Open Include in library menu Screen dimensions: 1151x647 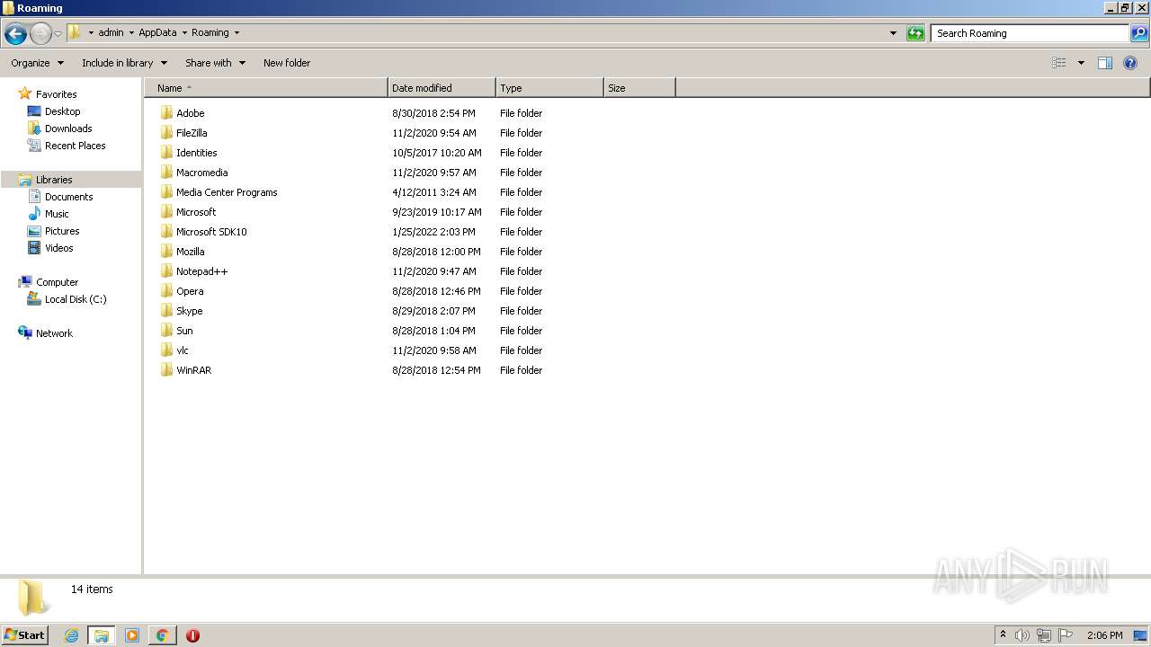click(x=124, y=63)
